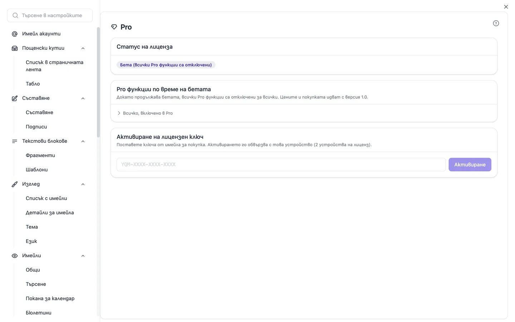Collapse the Имейли section chevron
515x322 pixels.
tap(83, 255)
